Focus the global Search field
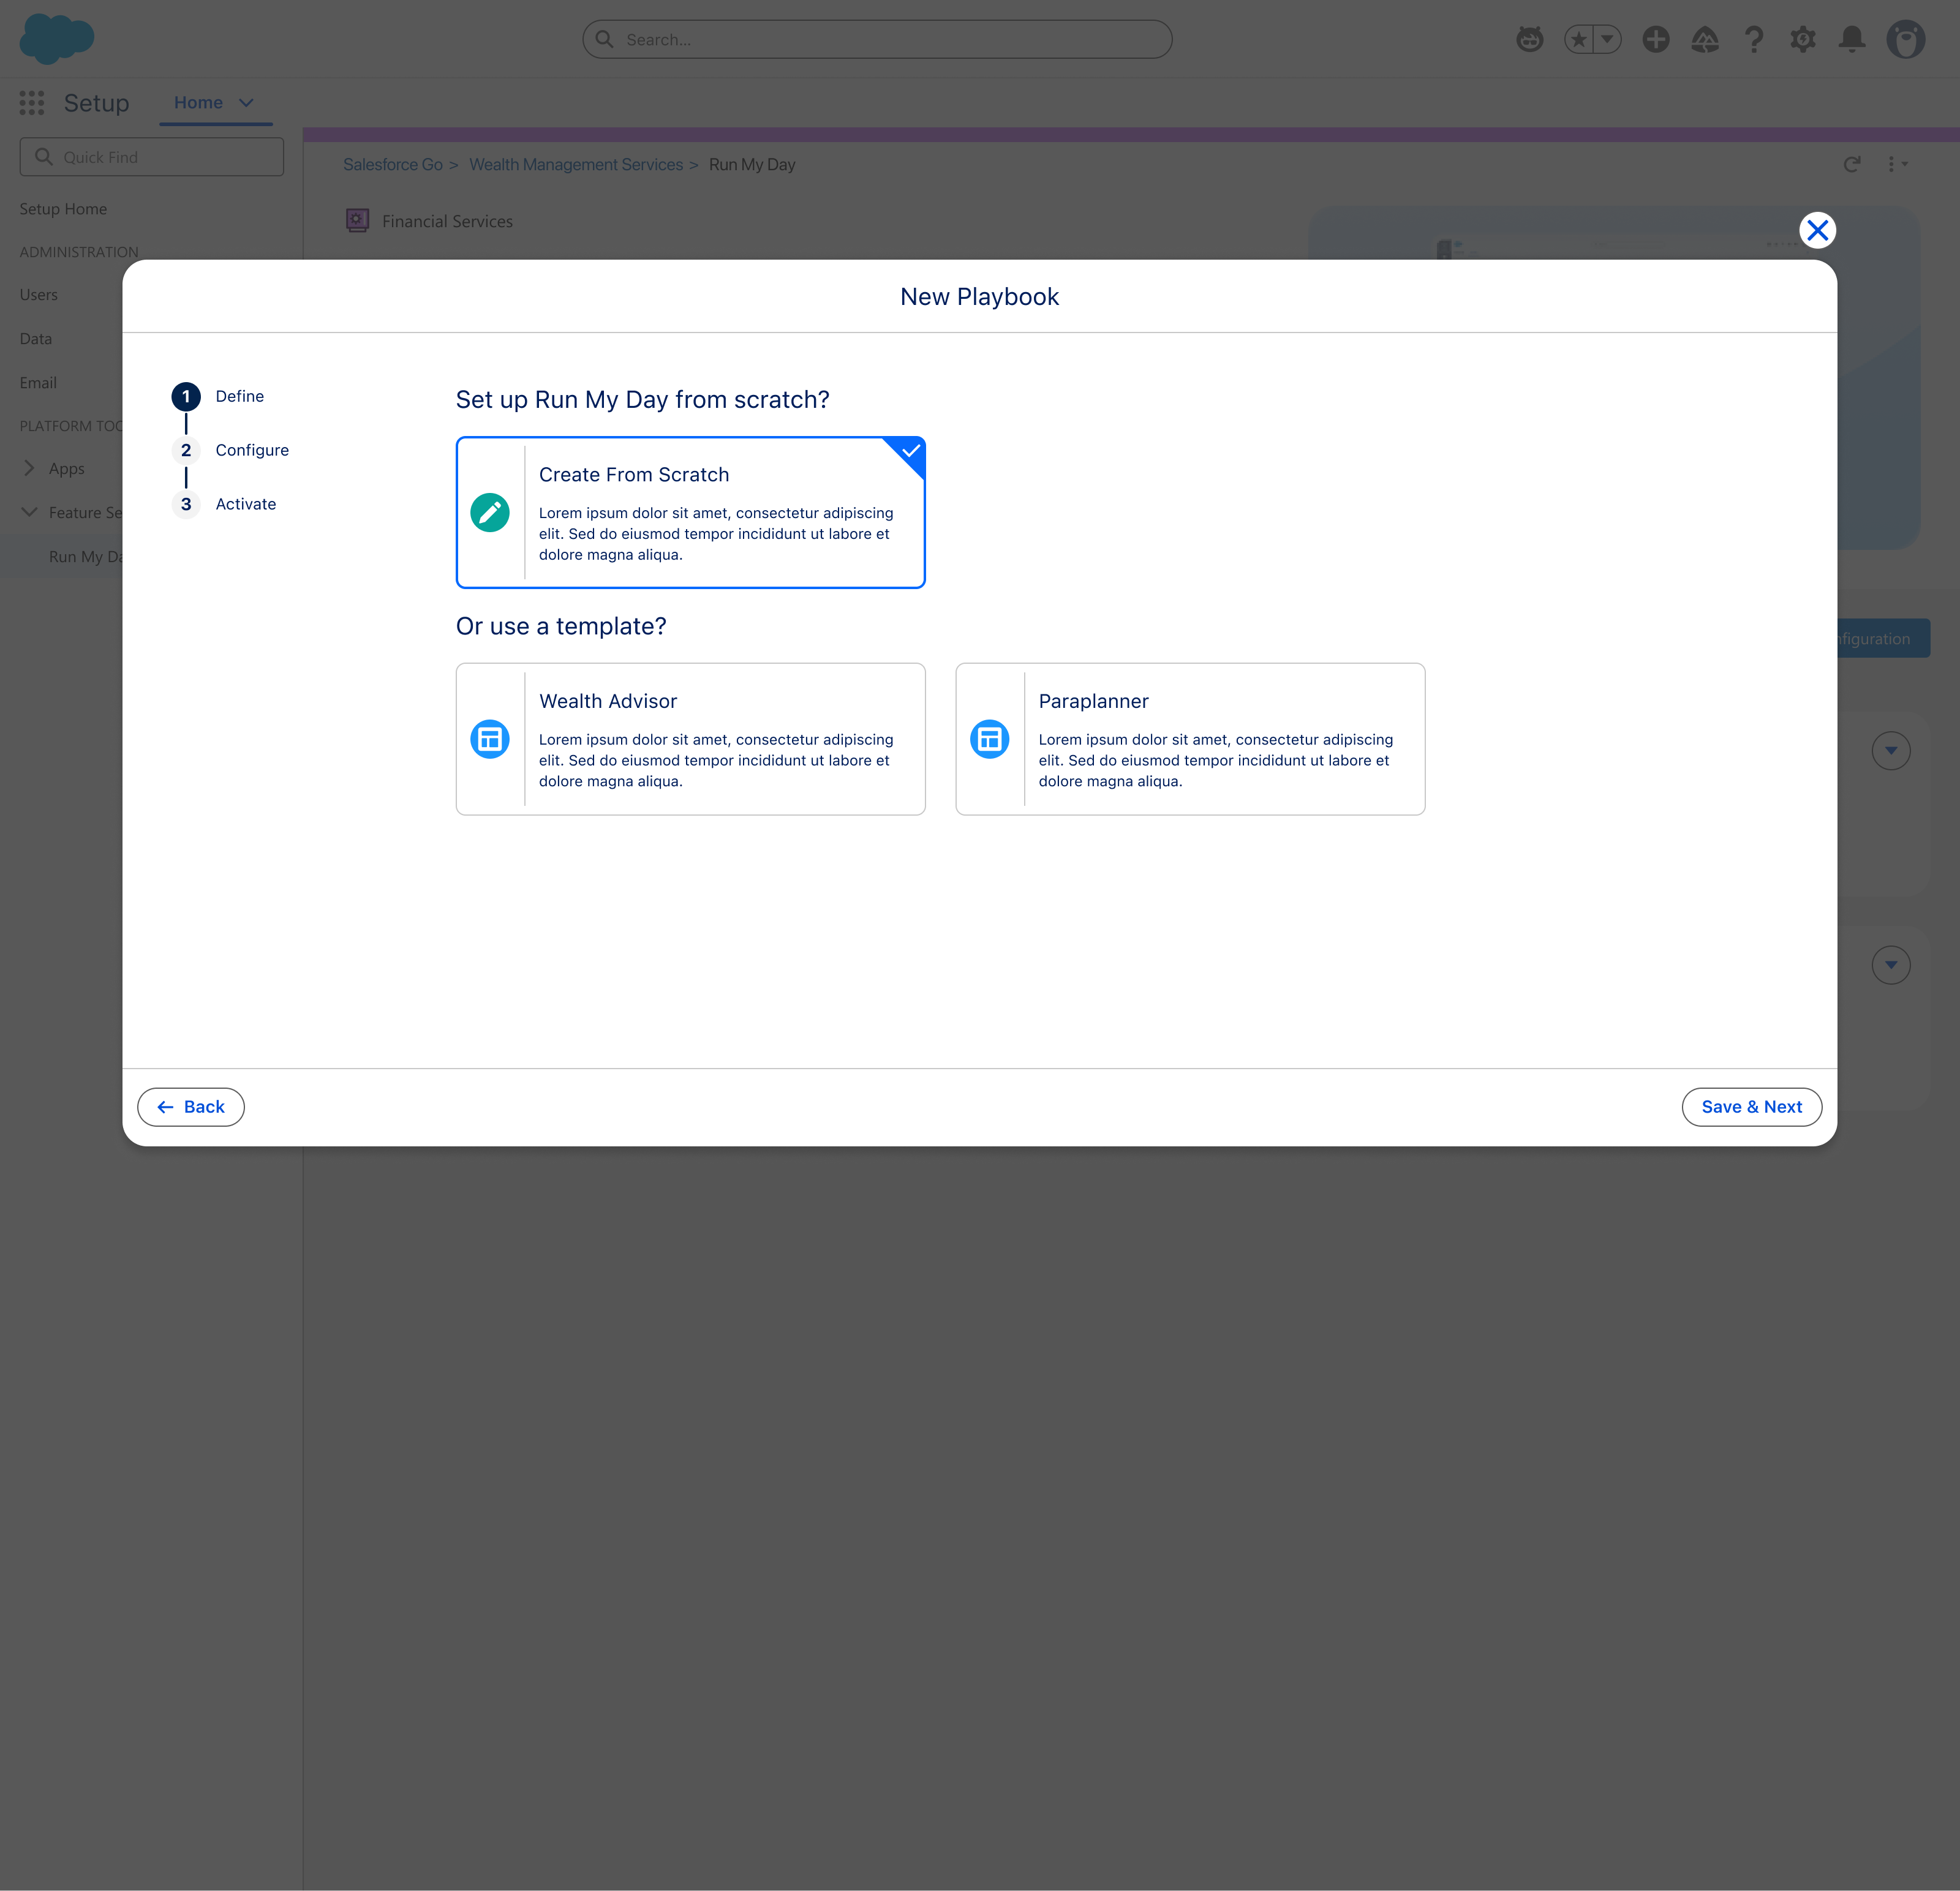This screenshot has height=1891, width=1960. (877, 40)
